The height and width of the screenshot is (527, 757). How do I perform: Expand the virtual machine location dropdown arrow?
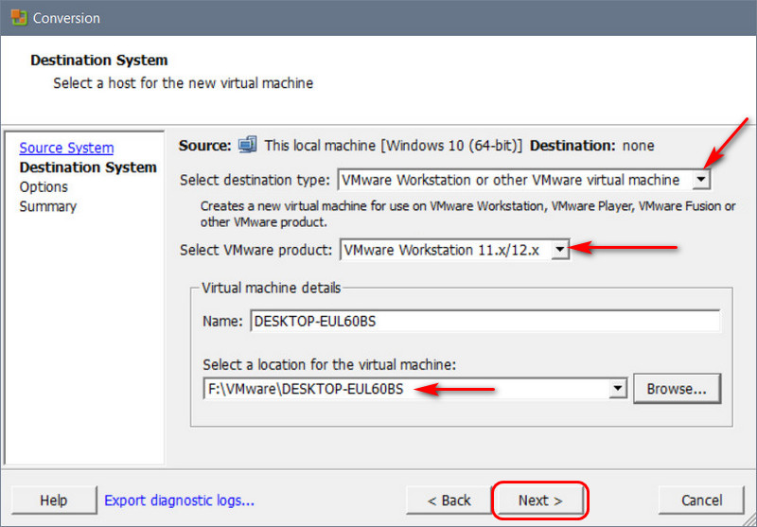coord(618,389)
